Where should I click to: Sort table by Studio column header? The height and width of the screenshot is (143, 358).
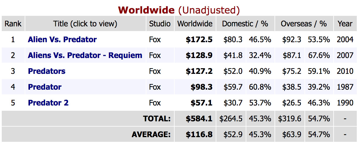coord(160,24)
